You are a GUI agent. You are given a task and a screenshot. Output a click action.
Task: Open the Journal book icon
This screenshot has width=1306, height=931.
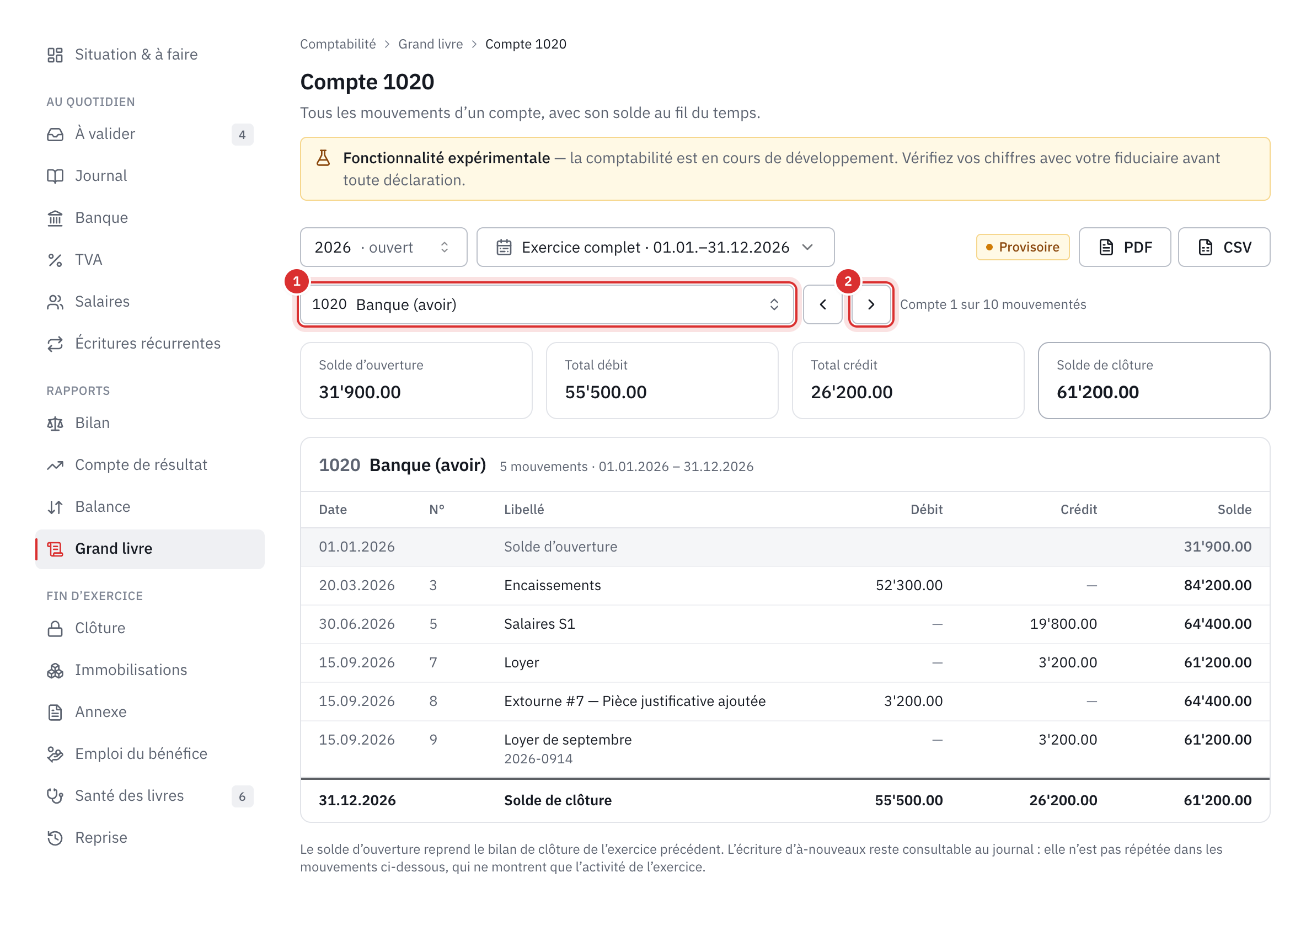point(55,176)
